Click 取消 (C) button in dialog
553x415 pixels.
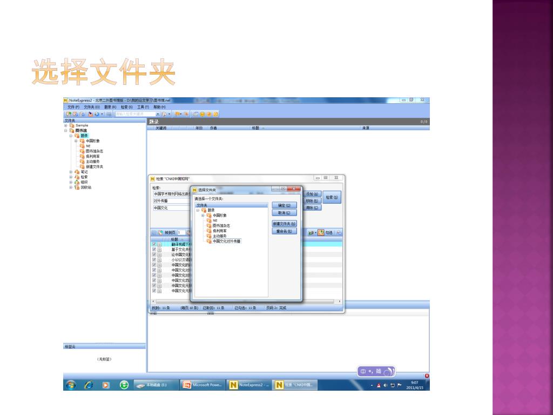tap(284, 213)
